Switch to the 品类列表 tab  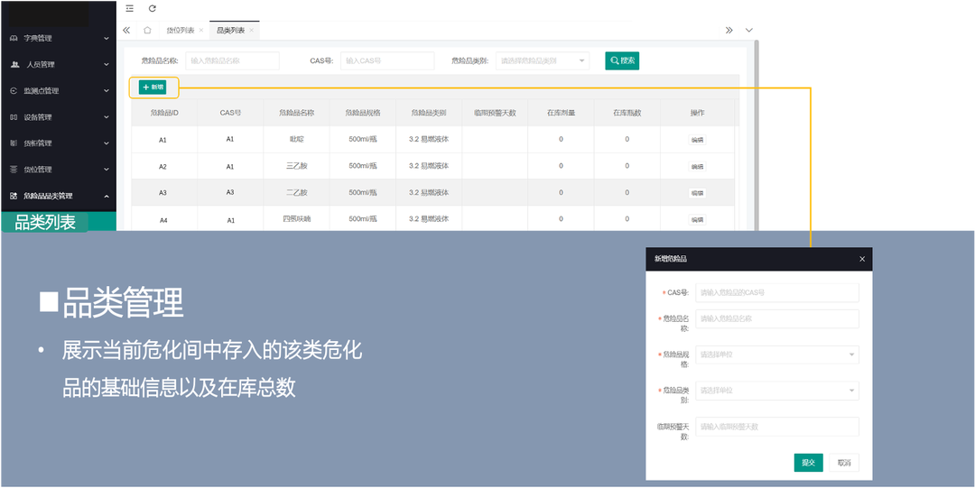[231, 31]
